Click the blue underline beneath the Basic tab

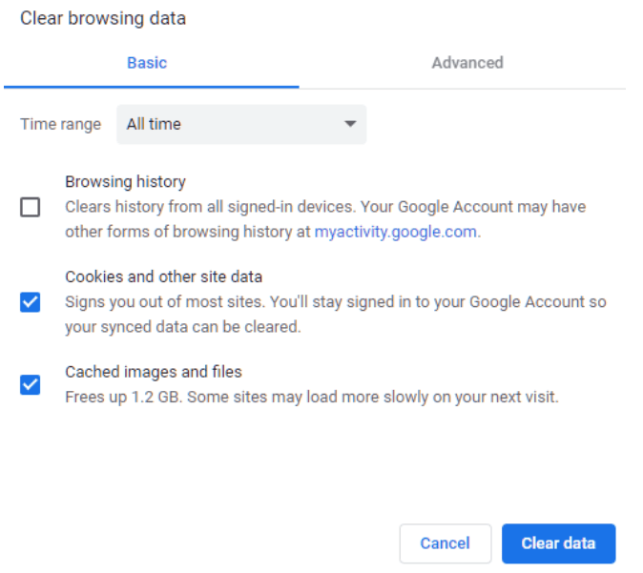(x=151, y=87)
